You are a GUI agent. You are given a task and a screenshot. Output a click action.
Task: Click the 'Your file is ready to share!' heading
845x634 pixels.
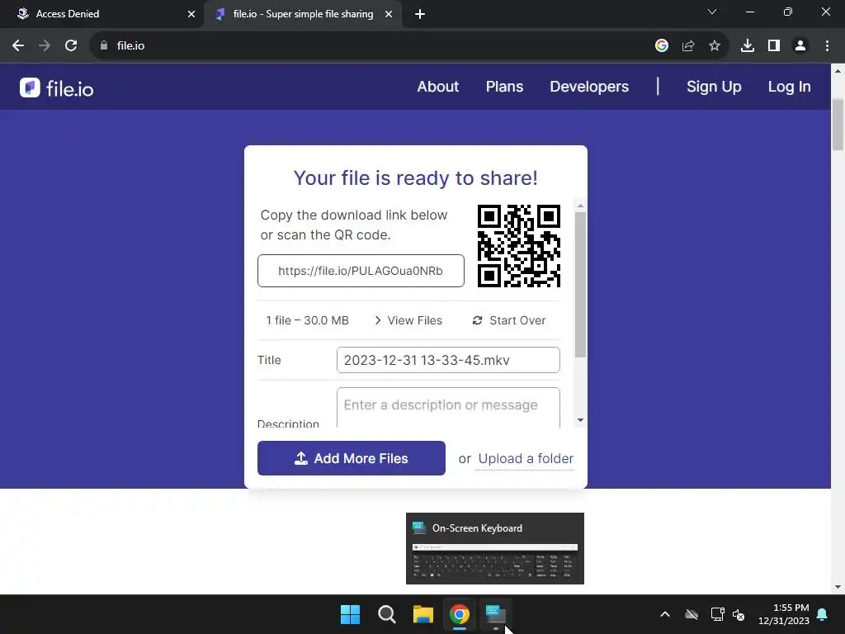(x=416, y=178)
